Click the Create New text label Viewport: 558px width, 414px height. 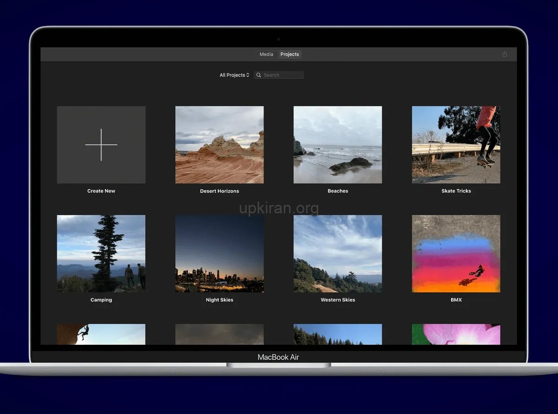[101, 191]
